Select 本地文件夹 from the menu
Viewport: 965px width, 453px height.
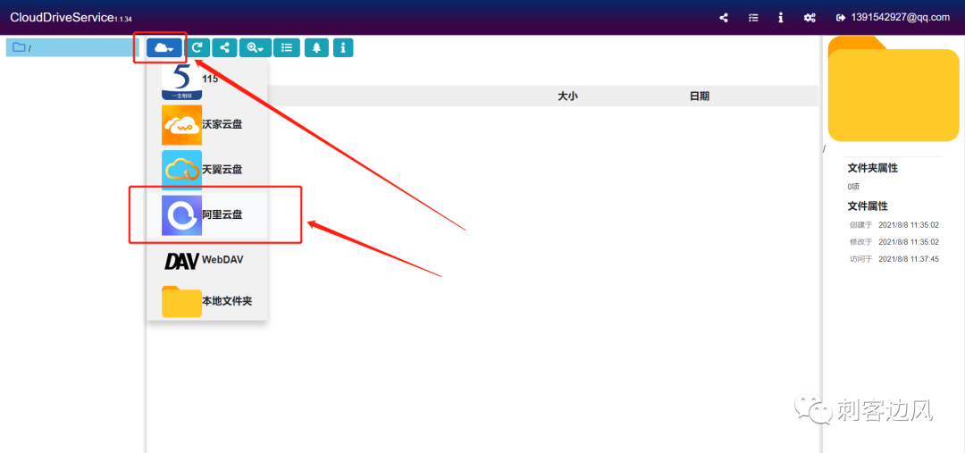coord(206,302)
